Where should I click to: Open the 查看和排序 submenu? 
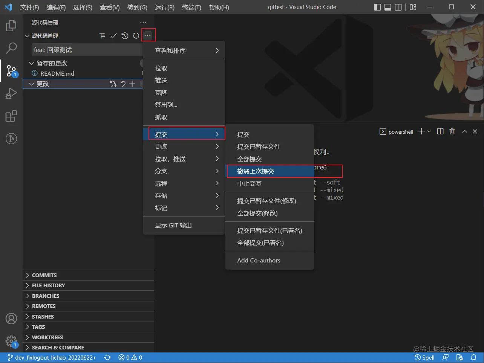click(184, 50)
